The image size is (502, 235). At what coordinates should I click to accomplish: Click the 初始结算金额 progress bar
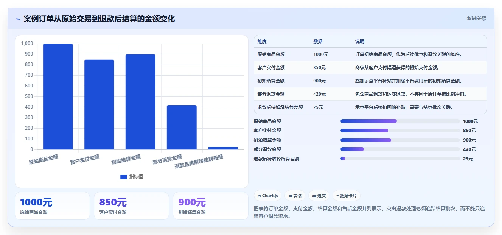[400, 140]
